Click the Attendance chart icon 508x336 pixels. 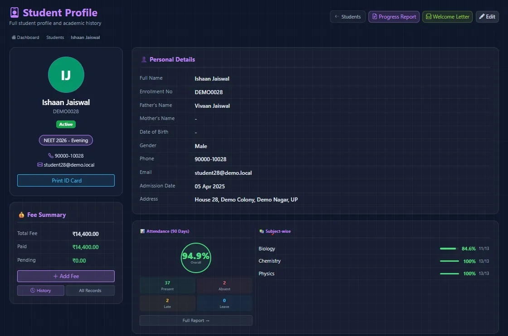pyautogui.click(x=142, y=231)
